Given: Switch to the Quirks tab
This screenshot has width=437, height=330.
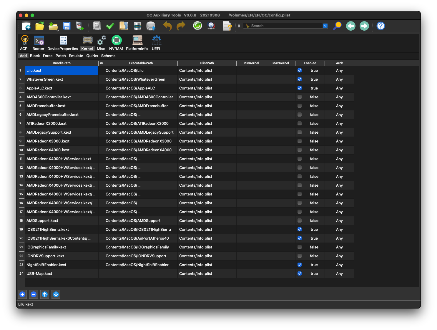Looking at the screenshot, I should 92,56.
